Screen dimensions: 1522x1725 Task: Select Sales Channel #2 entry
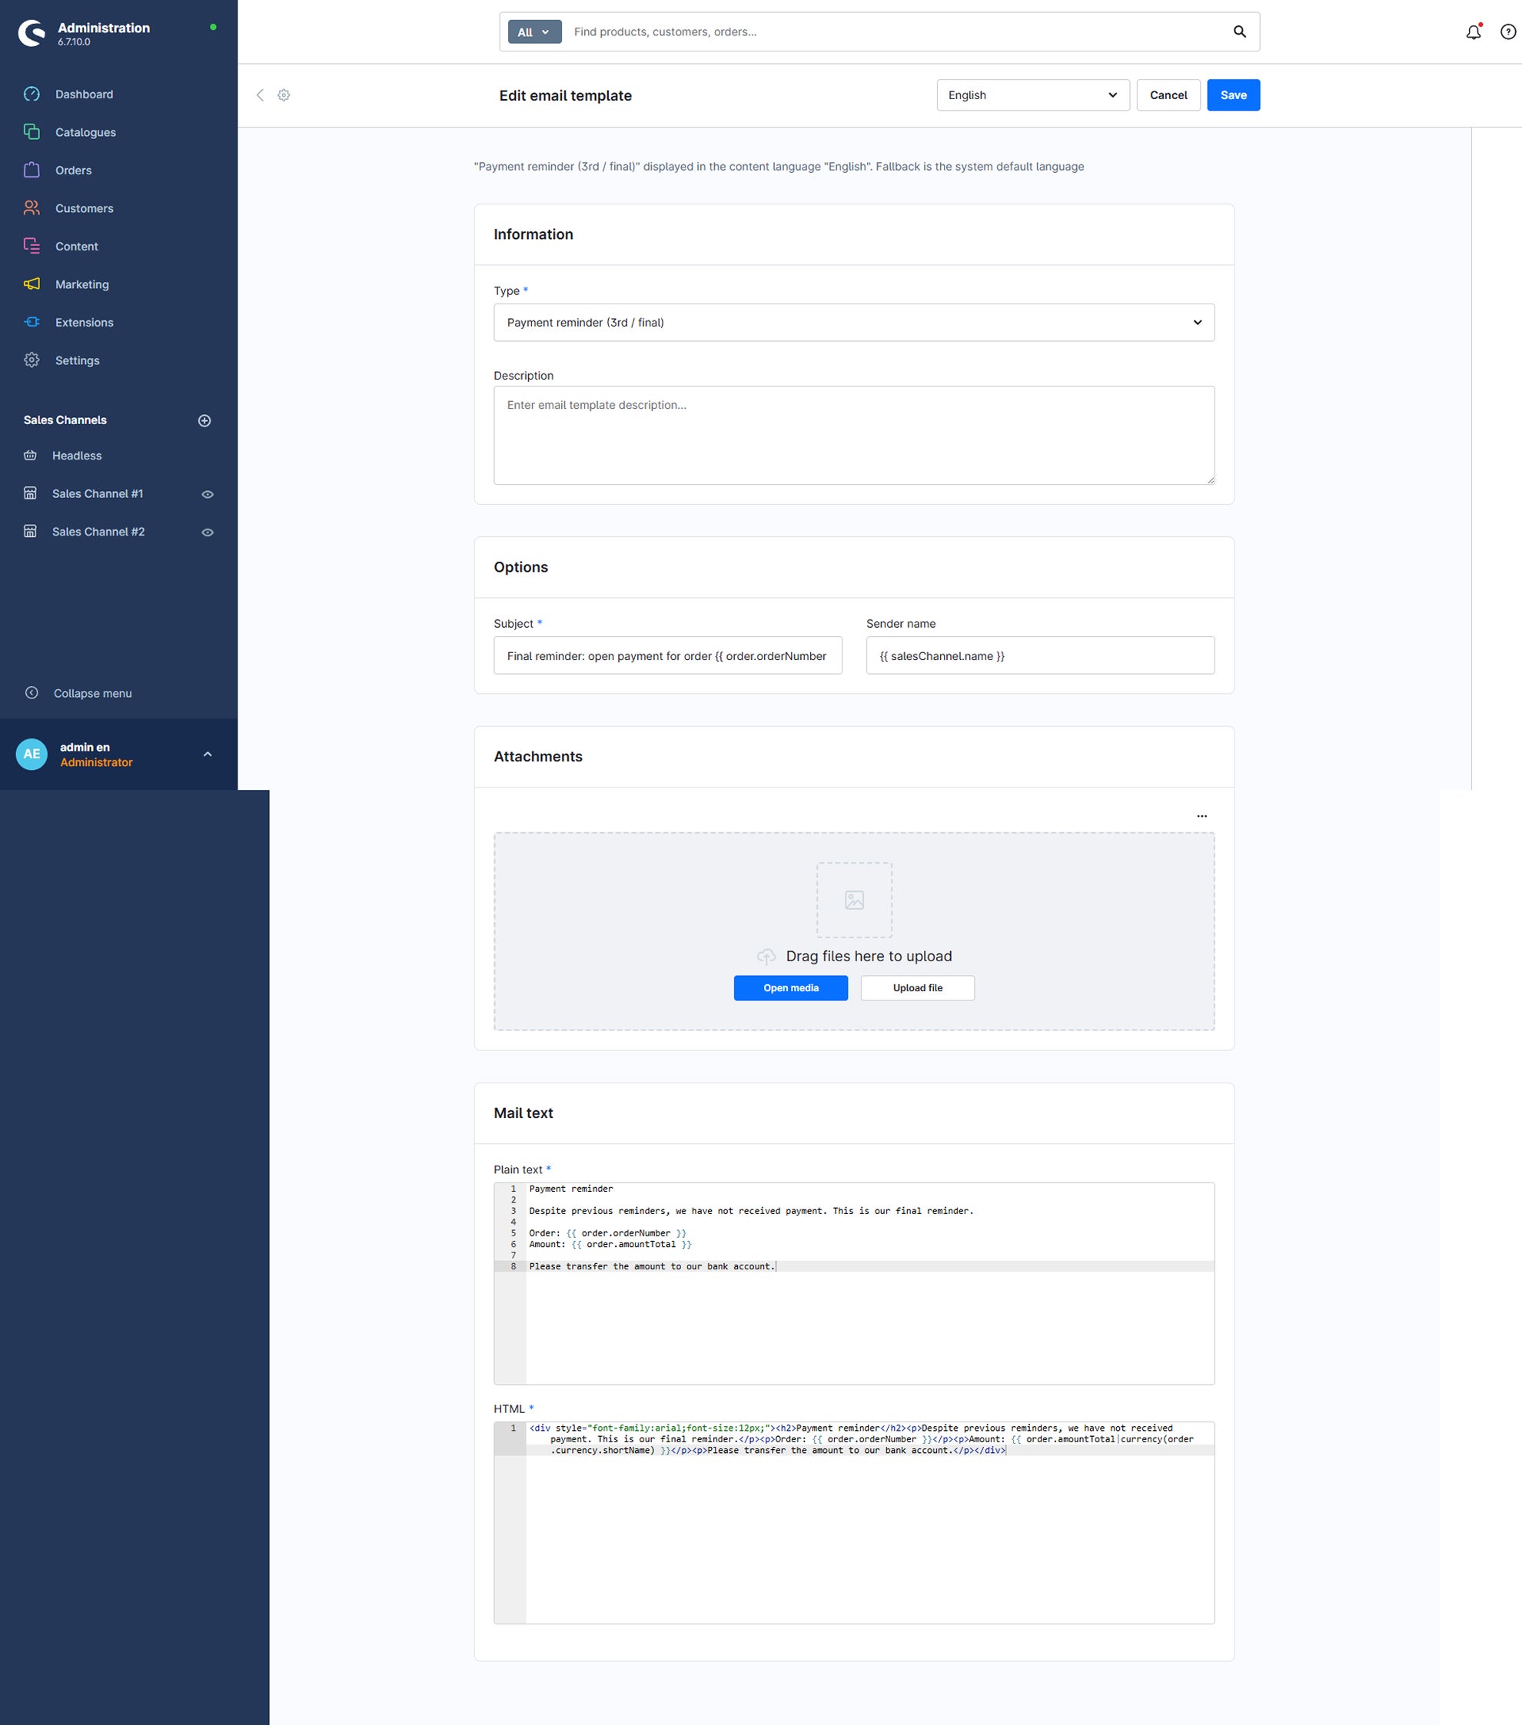(x=97, y=531)
